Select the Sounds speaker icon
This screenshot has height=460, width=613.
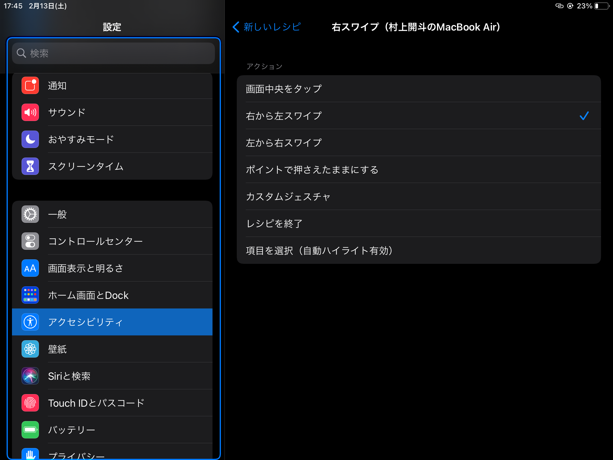(x=30, y=112)
